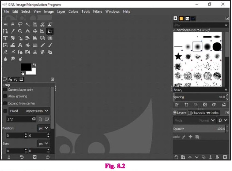
Task: Open the brushes dock tab menu arrow
Action: (227, 18)
